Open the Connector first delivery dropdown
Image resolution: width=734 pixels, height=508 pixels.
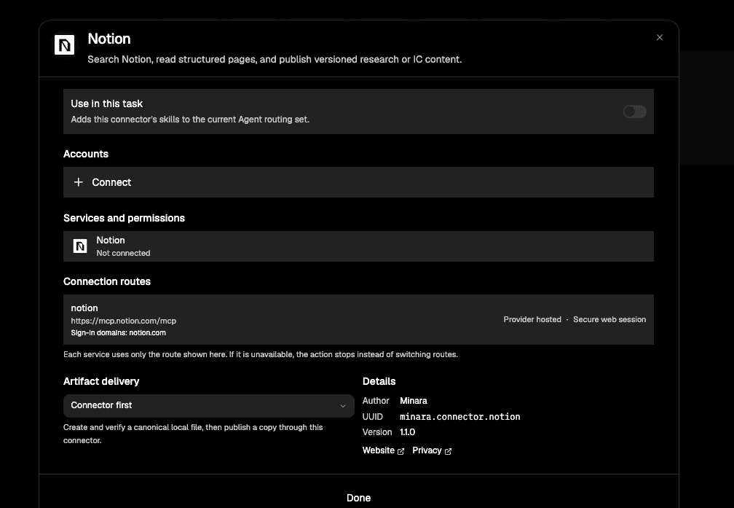tap(209, 405)
